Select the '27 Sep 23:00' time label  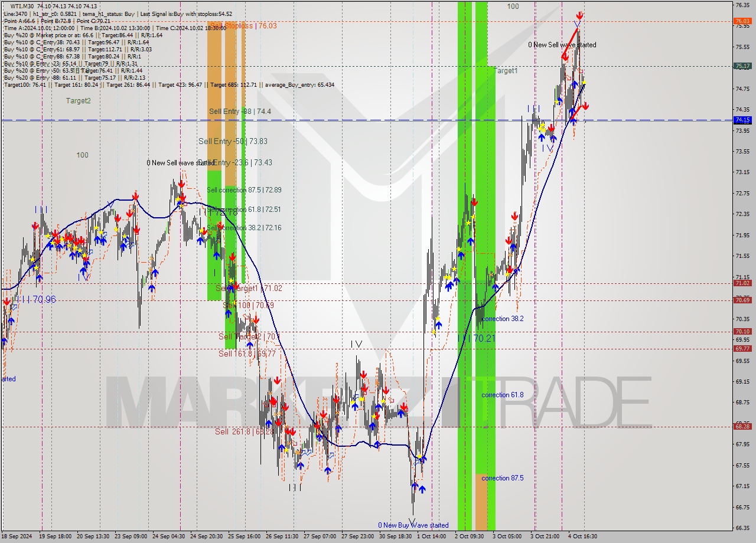point(357,537)
